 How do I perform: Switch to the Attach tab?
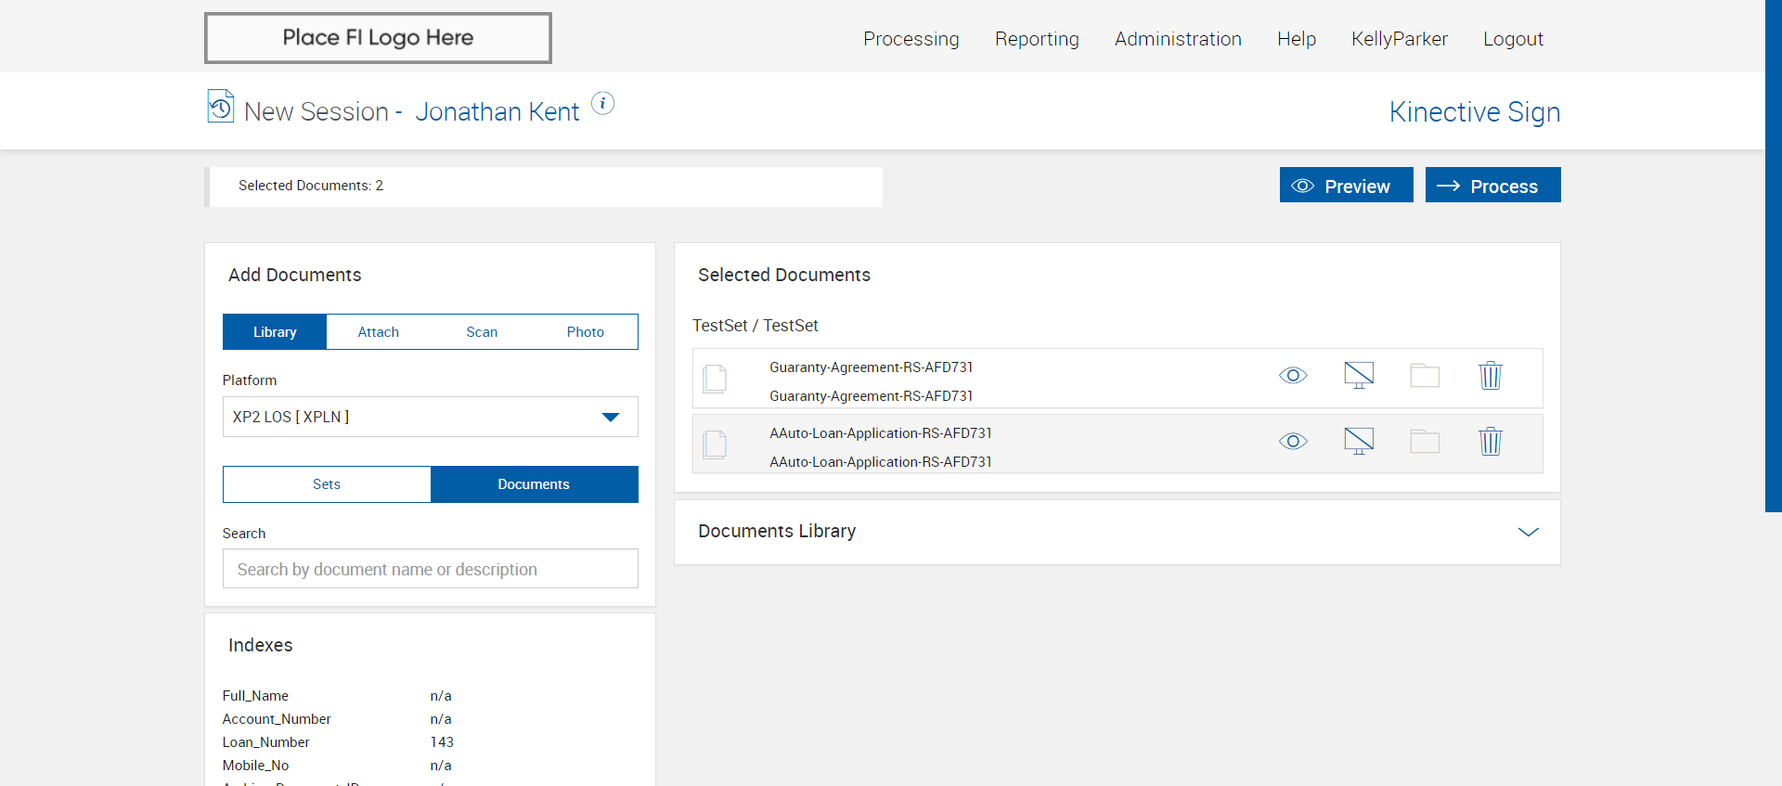pyautogui.click(x=378, y=332)
